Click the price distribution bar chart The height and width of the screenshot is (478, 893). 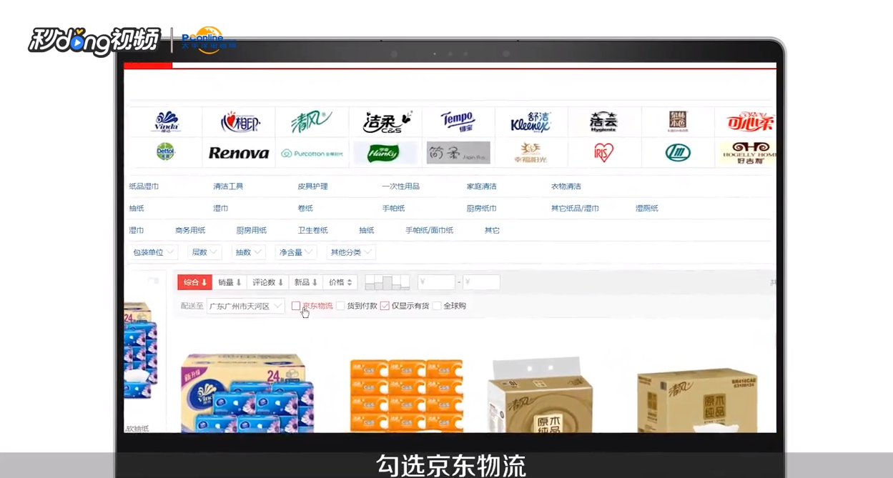[387, 282]
